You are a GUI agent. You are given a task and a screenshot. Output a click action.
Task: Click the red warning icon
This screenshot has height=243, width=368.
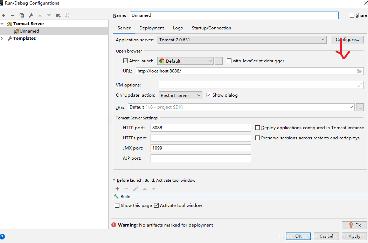(x=114, y=225)
